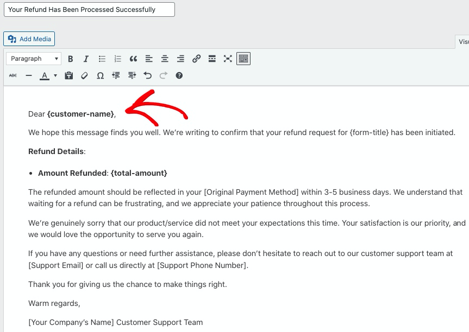Insert the Read More tag
Viewport: 469px width, 332px height.
coord(212,59)
